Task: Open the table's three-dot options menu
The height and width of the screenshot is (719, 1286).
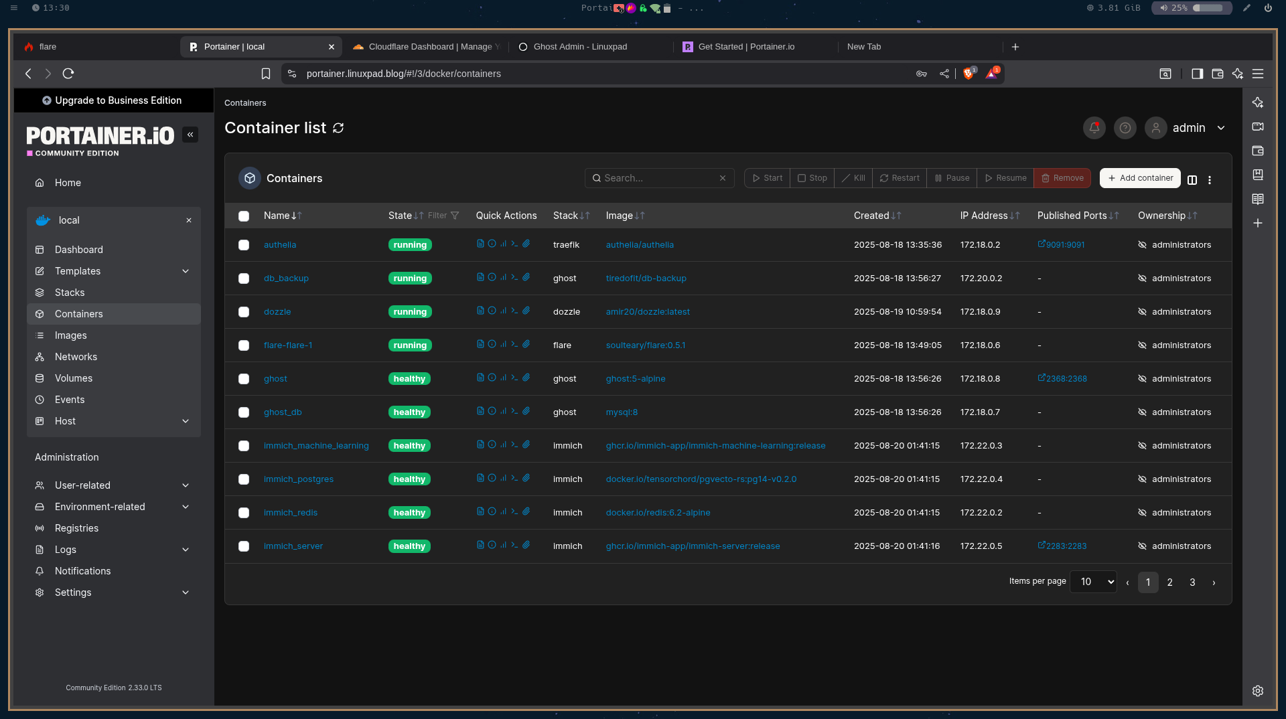Action: coord(1210,179)
